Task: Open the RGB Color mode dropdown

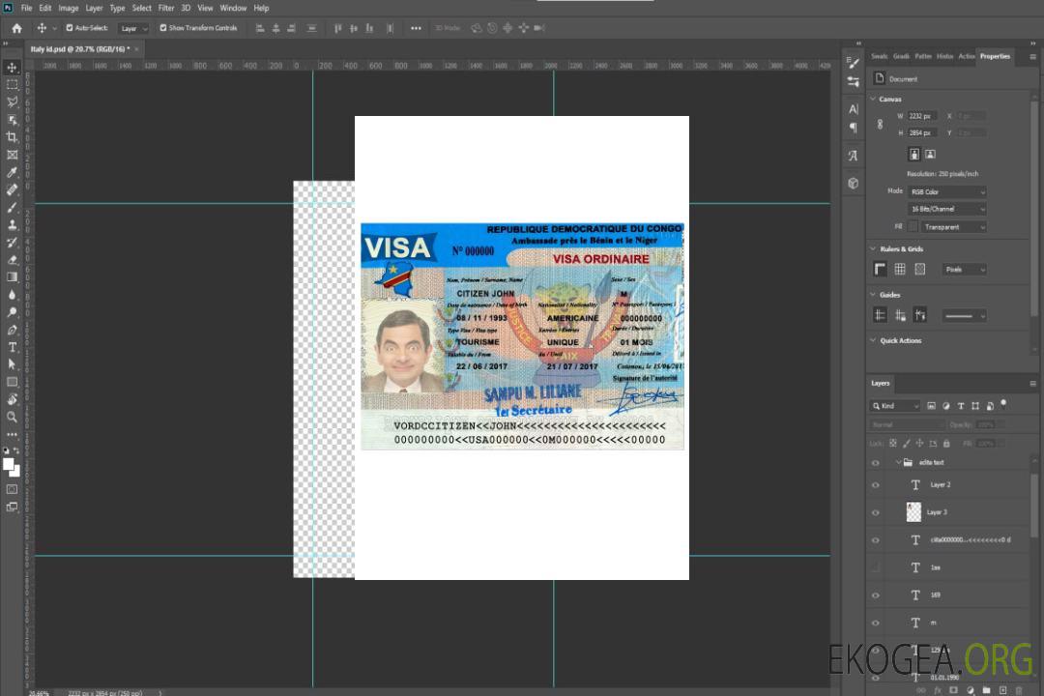Action: pos(946,191)
